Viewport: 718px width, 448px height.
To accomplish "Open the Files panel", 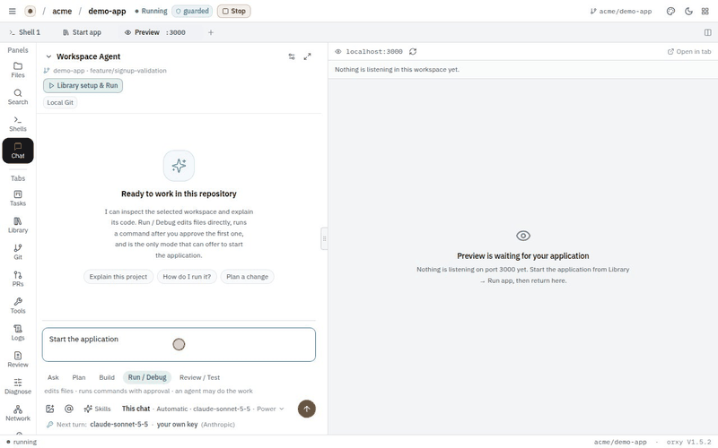I will pos(18,70).
